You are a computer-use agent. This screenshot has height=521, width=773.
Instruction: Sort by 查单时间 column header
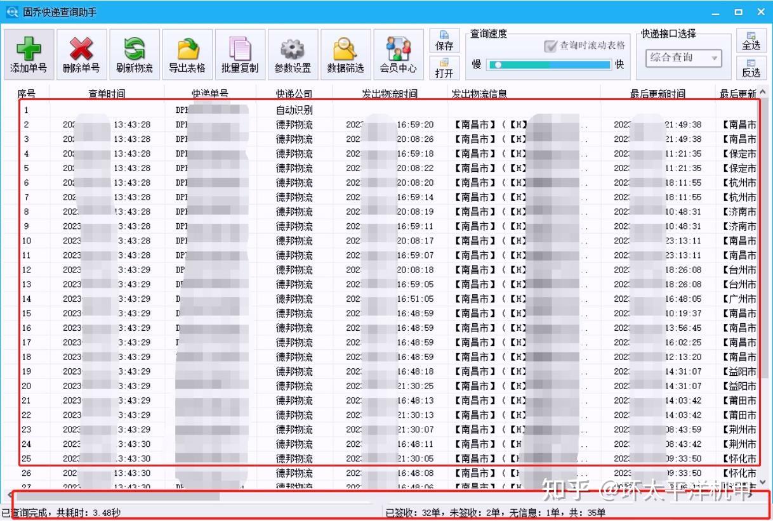[107, 94]
